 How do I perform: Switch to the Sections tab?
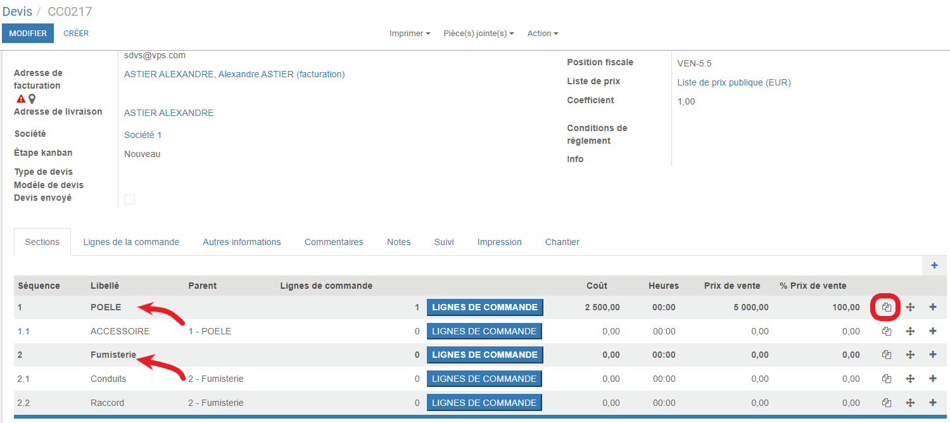point(42,242)
